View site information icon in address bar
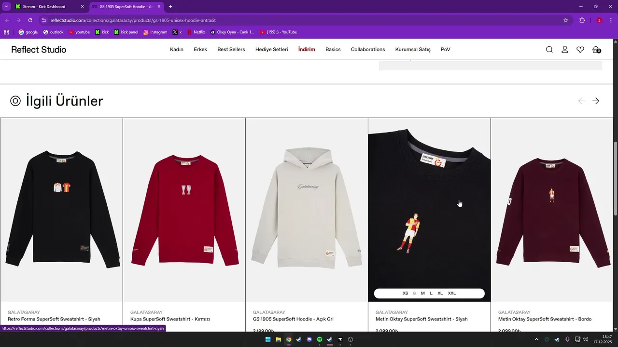 (44, 20)
